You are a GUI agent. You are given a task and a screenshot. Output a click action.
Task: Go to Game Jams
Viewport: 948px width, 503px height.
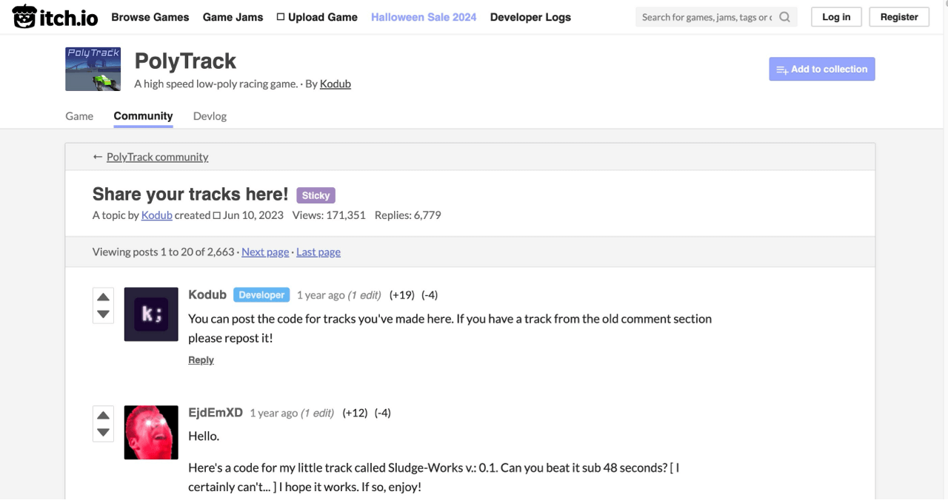coord(233,17)
